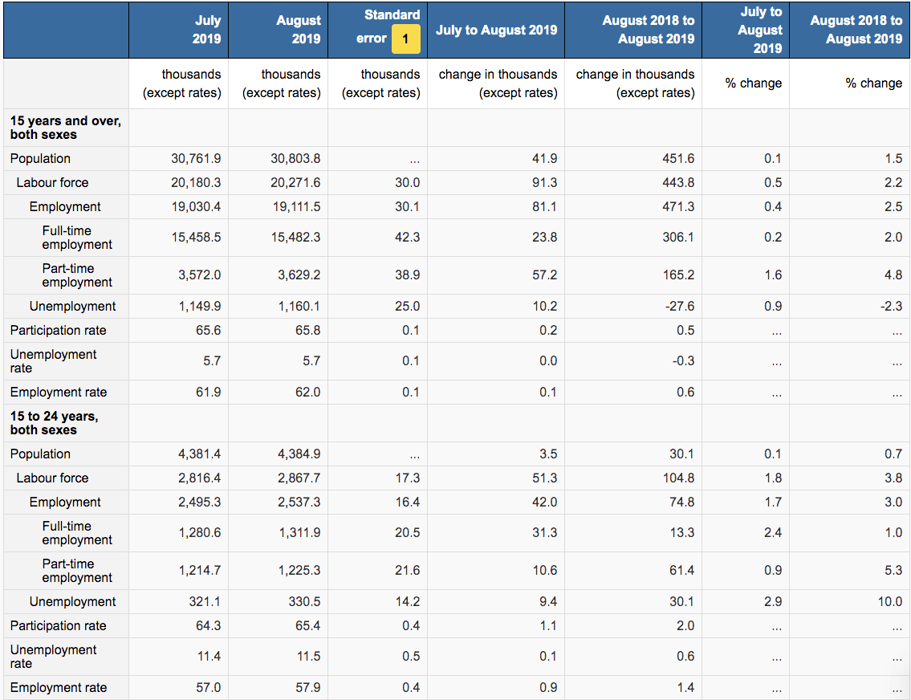Click the monthly employment change 81.1
The height and width of the screenshot is (700, 911).
[x=544, y=207]
